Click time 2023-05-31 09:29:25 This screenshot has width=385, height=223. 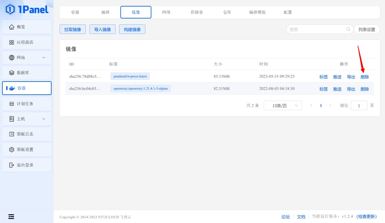pyautogui.click(x=277, y=77)
